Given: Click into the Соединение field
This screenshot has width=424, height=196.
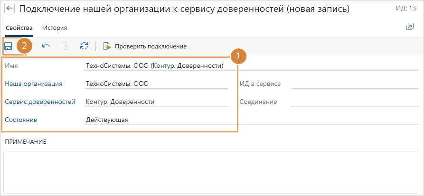Looking at the screenshot, I should tap(354, 102).
